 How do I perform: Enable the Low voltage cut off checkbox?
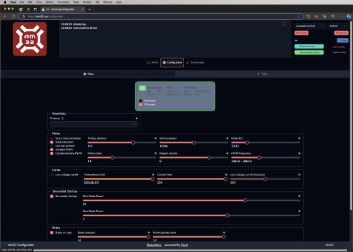click(x=52, y=175)
